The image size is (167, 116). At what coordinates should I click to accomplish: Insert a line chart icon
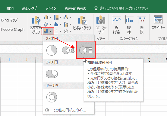coord(46,24)
